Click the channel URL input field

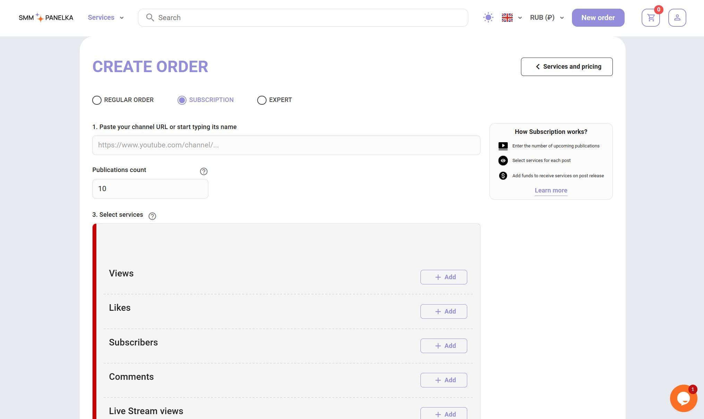pos(286,145)
